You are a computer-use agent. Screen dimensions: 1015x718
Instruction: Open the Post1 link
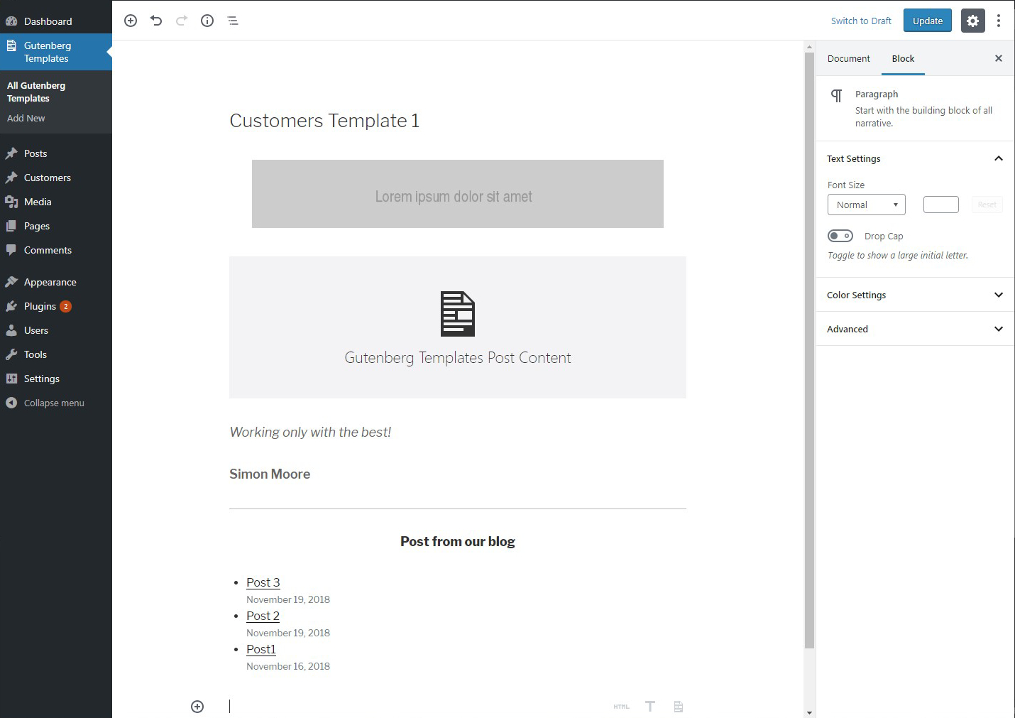click(260, 649)
